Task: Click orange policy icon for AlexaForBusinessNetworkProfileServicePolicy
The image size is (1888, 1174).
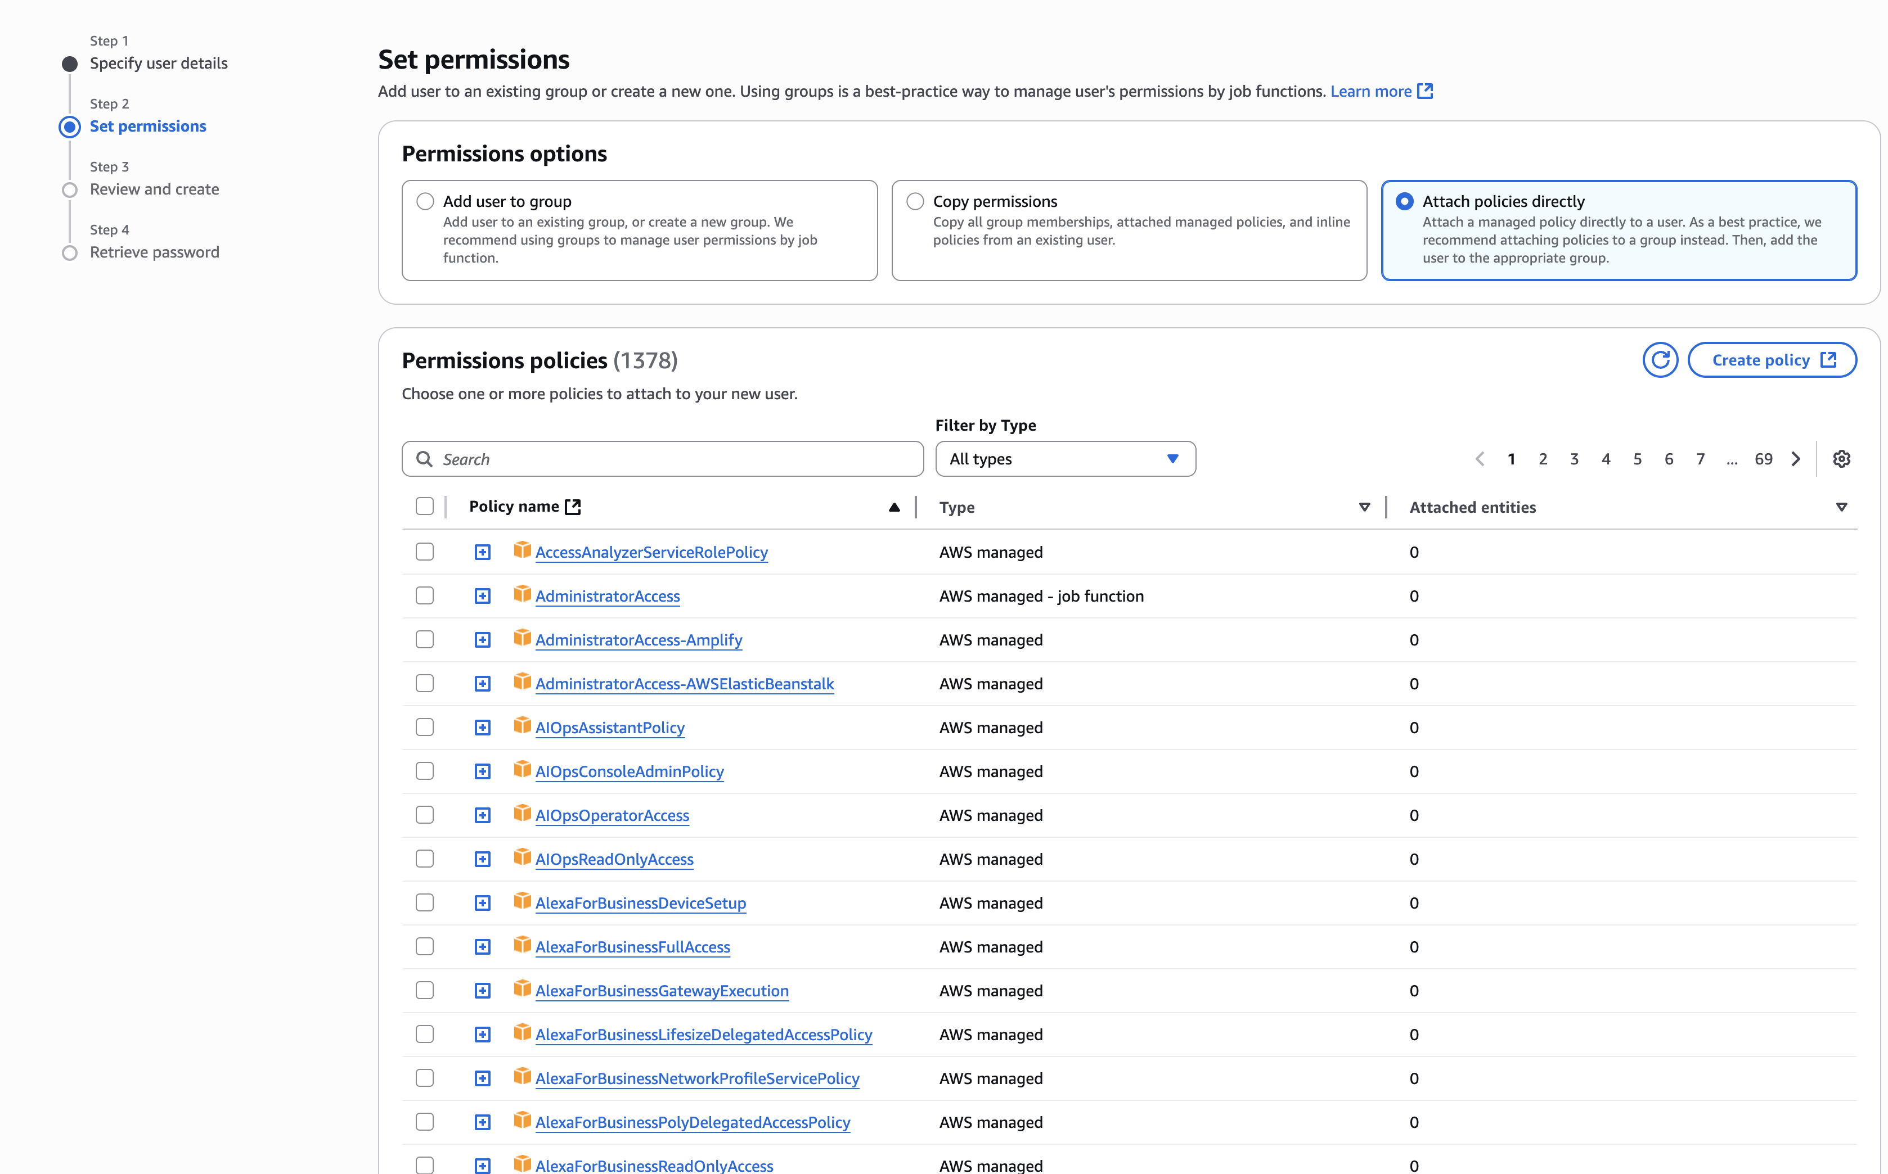Action: coord(522,1077)
